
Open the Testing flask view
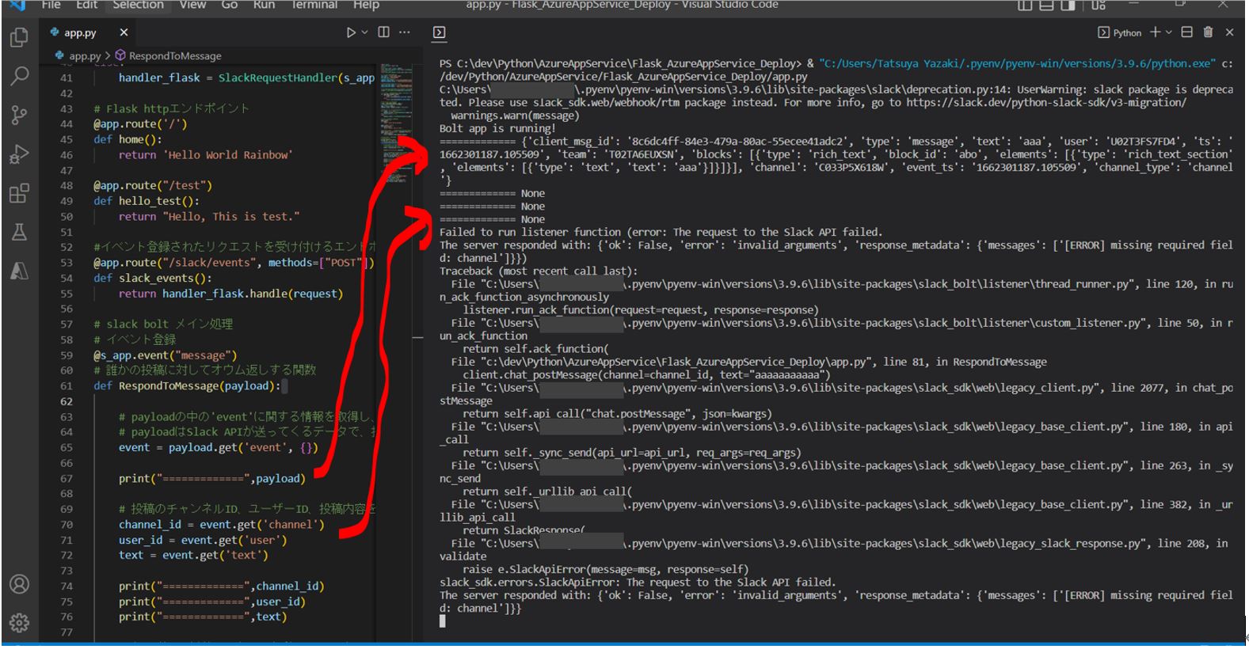[x=19, y=232]
